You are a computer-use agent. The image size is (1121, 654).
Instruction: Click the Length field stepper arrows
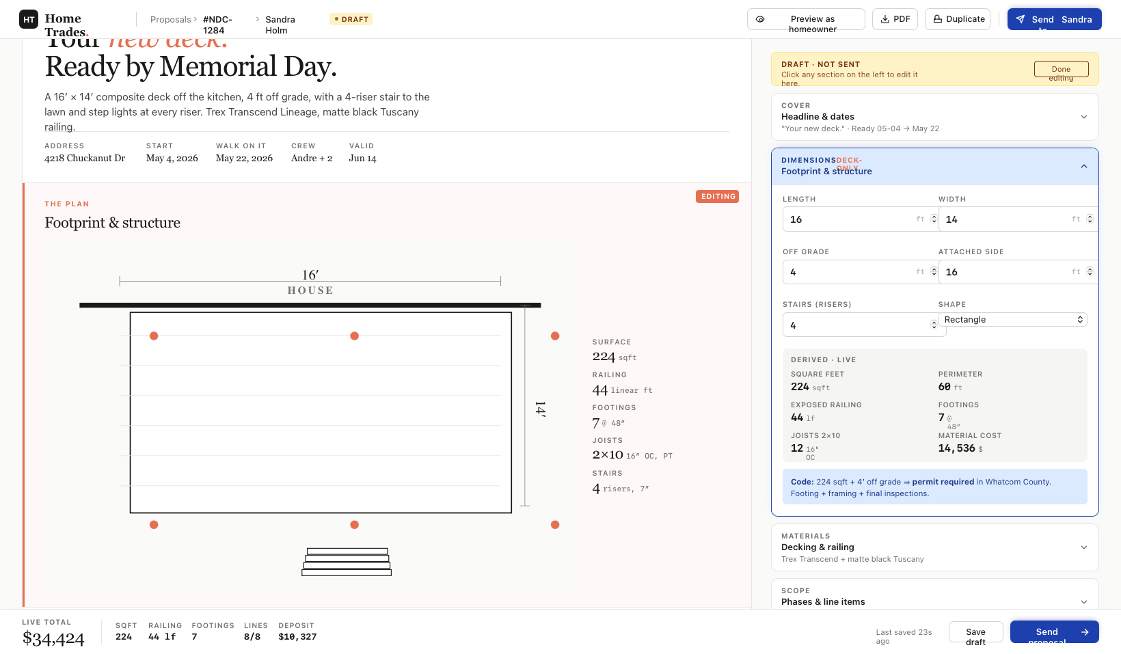coord(934,219)
